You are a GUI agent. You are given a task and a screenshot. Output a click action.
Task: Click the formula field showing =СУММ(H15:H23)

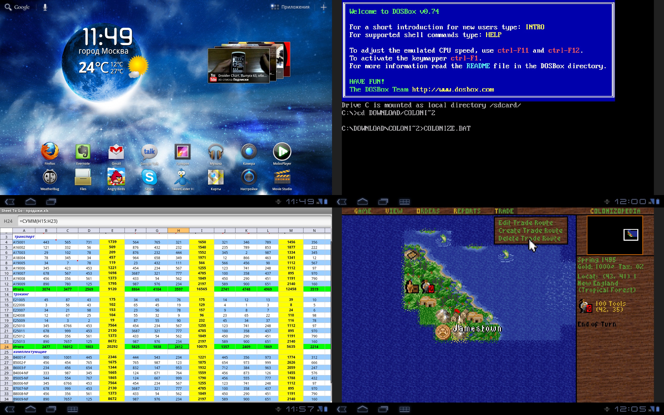tap(175, 221)
